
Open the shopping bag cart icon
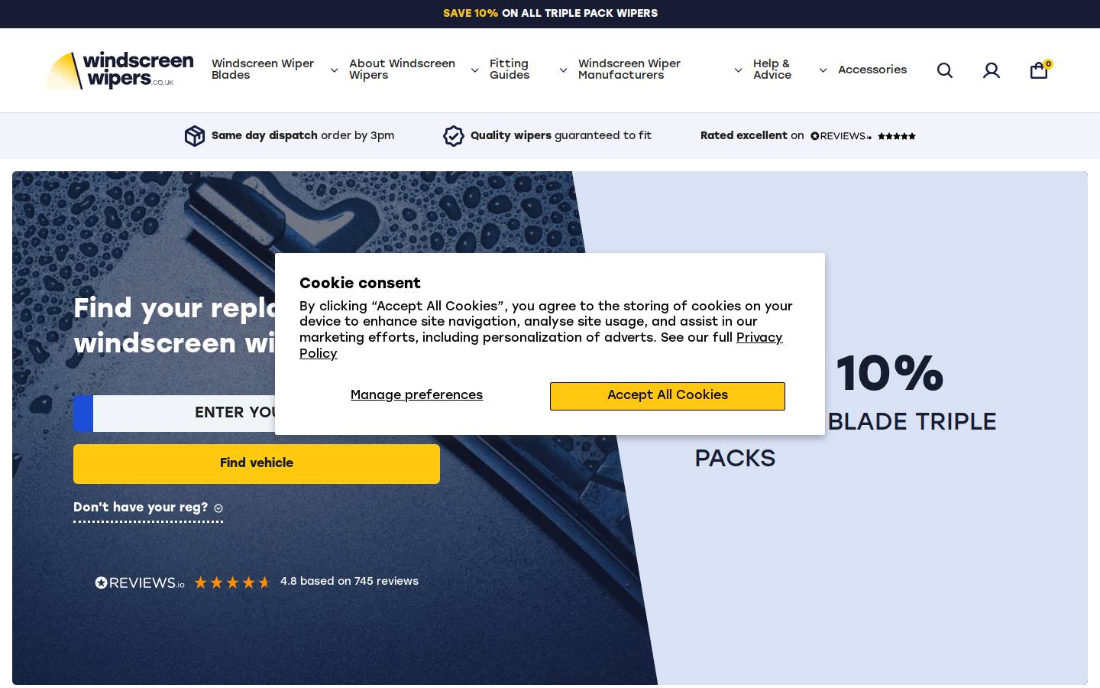pos(1039,70)
